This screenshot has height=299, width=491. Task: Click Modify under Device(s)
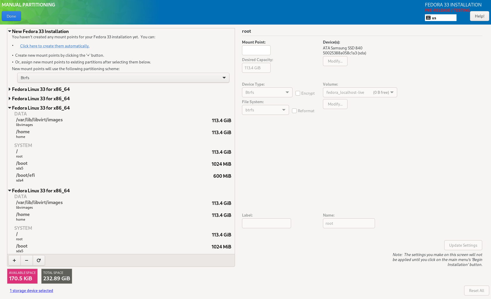[x=335, y=61]
